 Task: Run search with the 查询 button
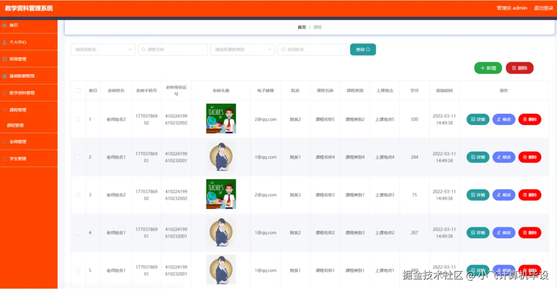point(363,49)
